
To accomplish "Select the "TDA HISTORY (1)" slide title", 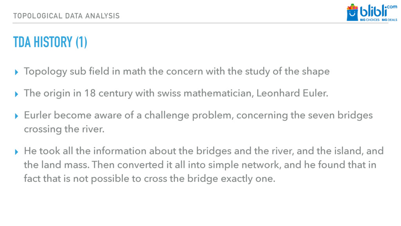I will pyautogui.click(x=50, y=42).
